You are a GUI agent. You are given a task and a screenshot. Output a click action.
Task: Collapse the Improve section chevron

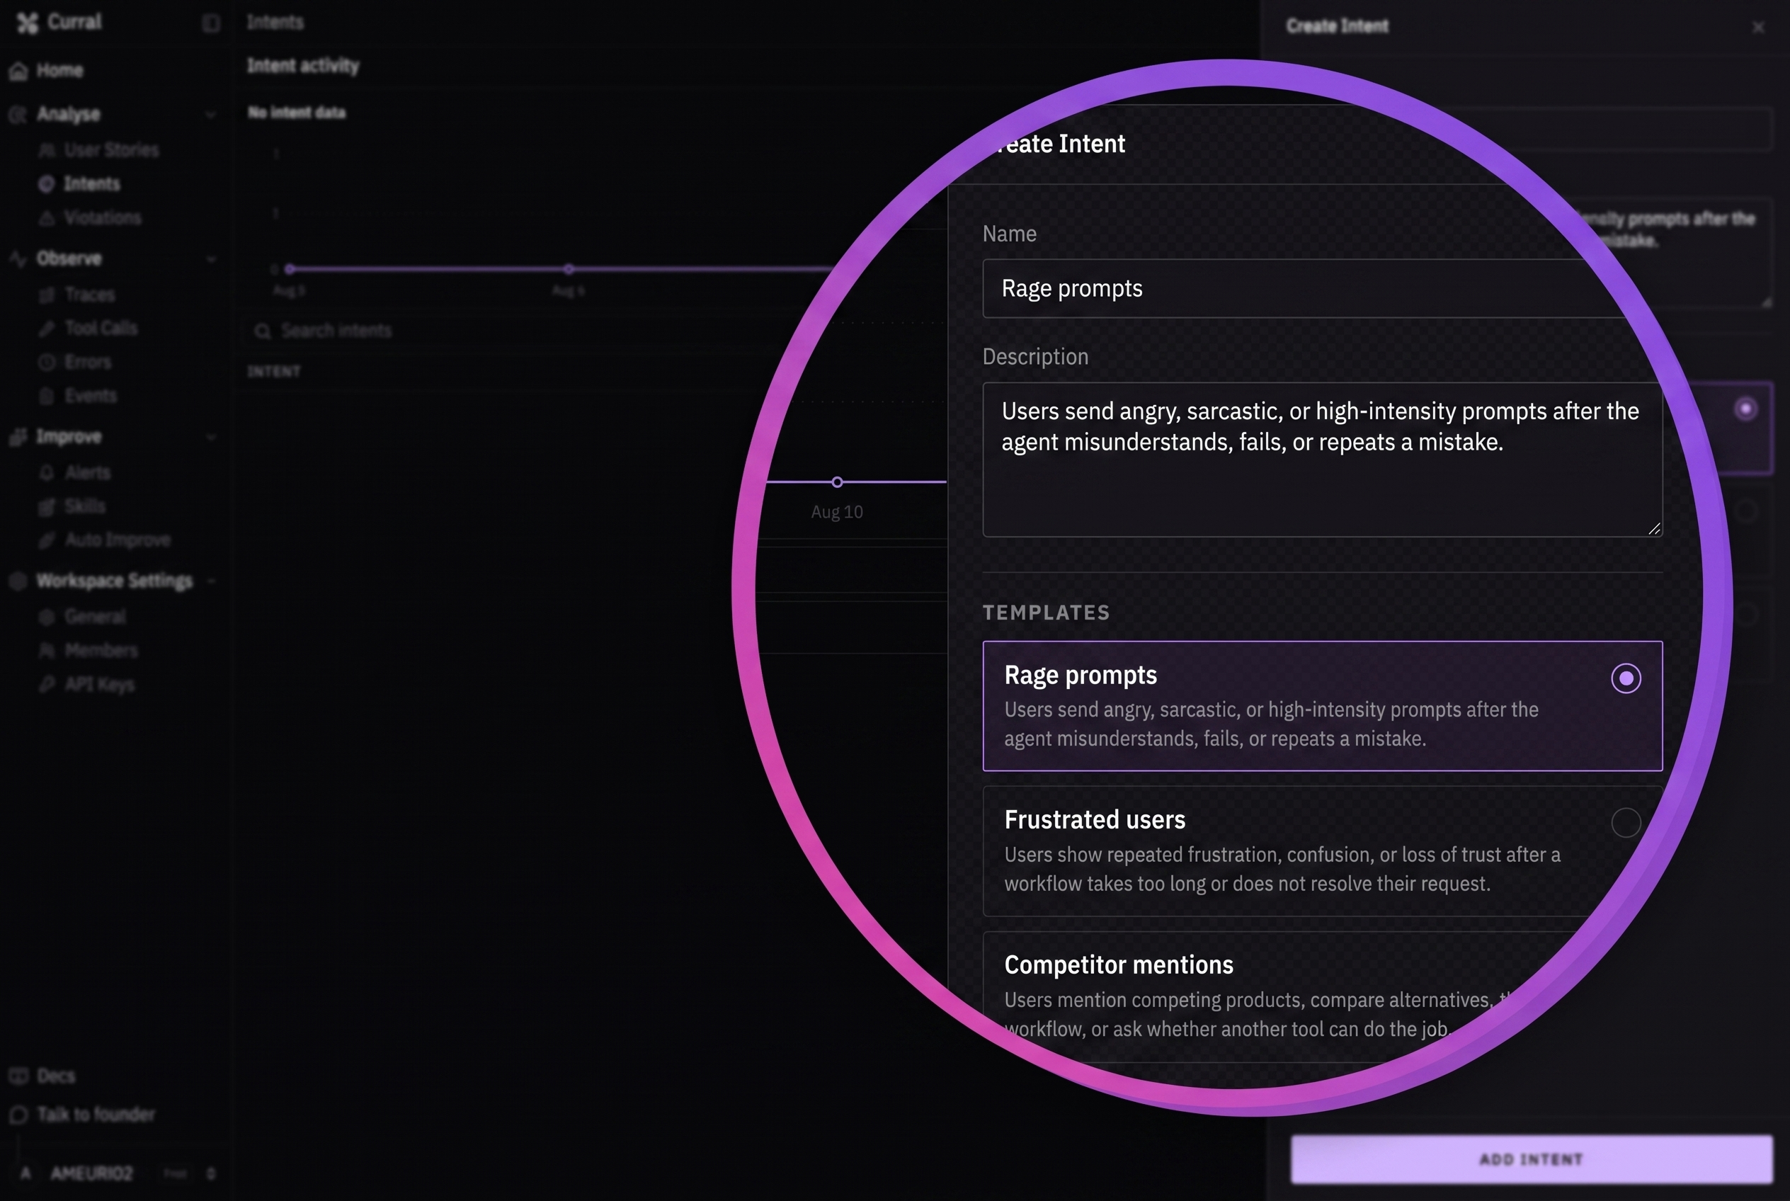click(x=210, y=437)
